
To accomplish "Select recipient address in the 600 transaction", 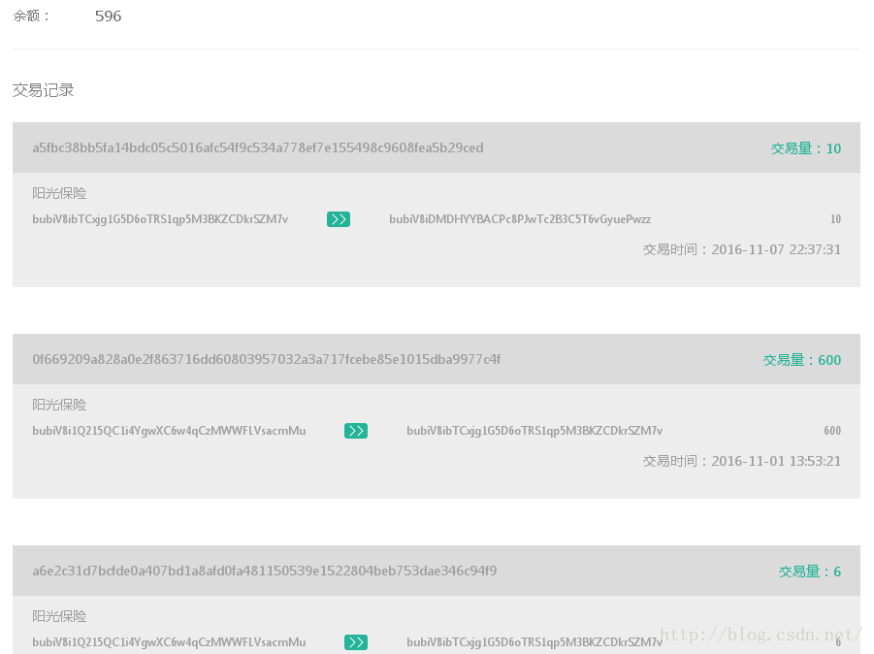I will pyautogui.click(x=534, y=431).
